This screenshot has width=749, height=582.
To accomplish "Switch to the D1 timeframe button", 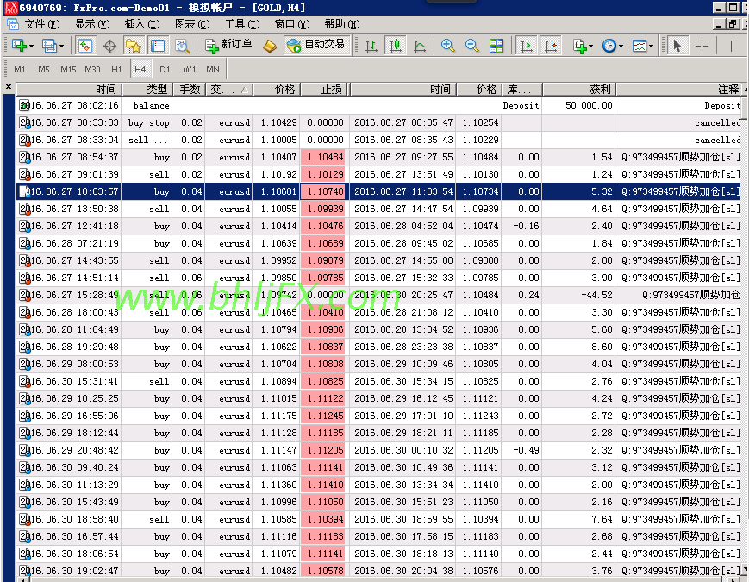I will coord(165,69).
